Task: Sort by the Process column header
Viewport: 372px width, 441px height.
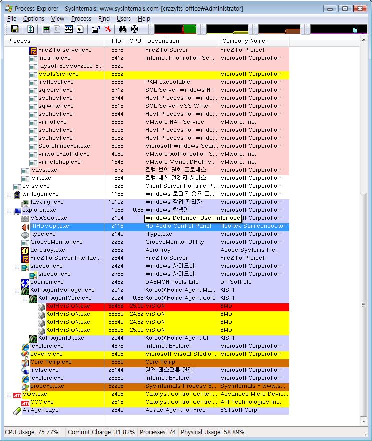Action: point(54,41)
